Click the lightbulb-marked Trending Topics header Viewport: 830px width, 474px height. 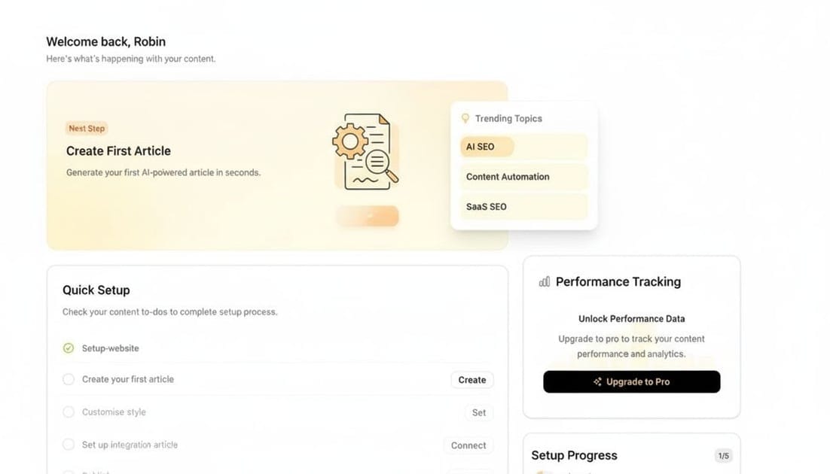tap(502, 118)
